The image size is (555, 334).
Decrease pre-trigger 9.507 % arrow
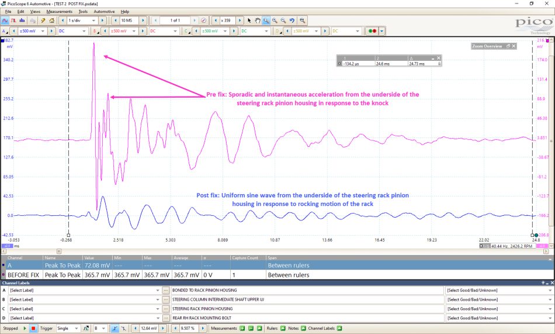pos(175,328)
